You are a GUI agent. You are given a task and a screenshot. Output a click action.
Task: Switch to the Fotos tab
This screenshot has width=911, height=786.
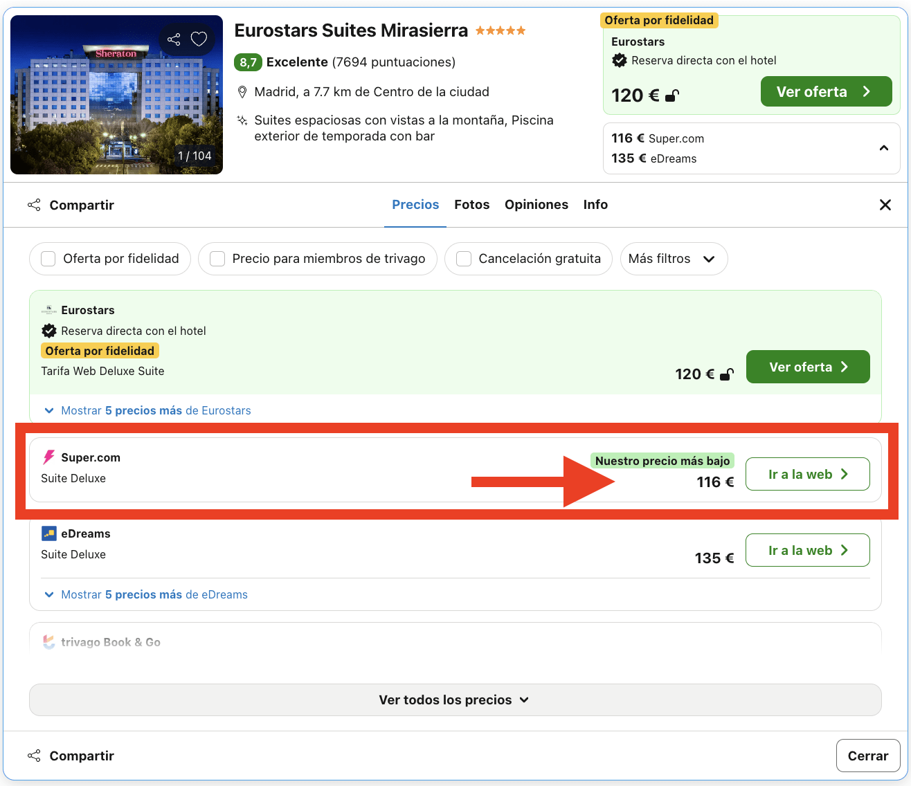click(x=471, y=205)
